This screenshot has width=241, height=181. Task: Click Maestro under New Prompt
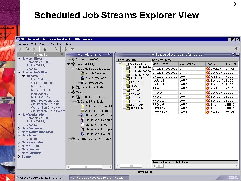tap(32, 139)
